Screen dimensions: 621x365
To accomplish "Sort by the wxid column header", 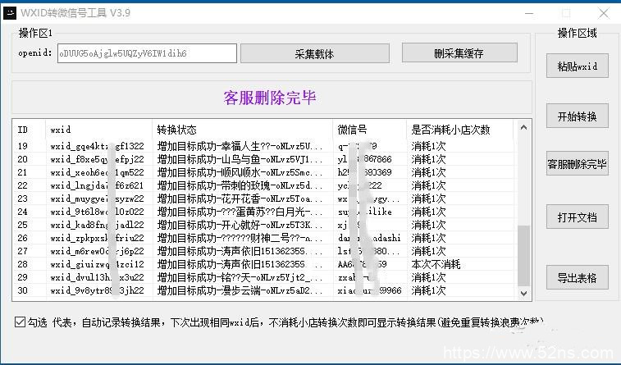I will [99, 130].
